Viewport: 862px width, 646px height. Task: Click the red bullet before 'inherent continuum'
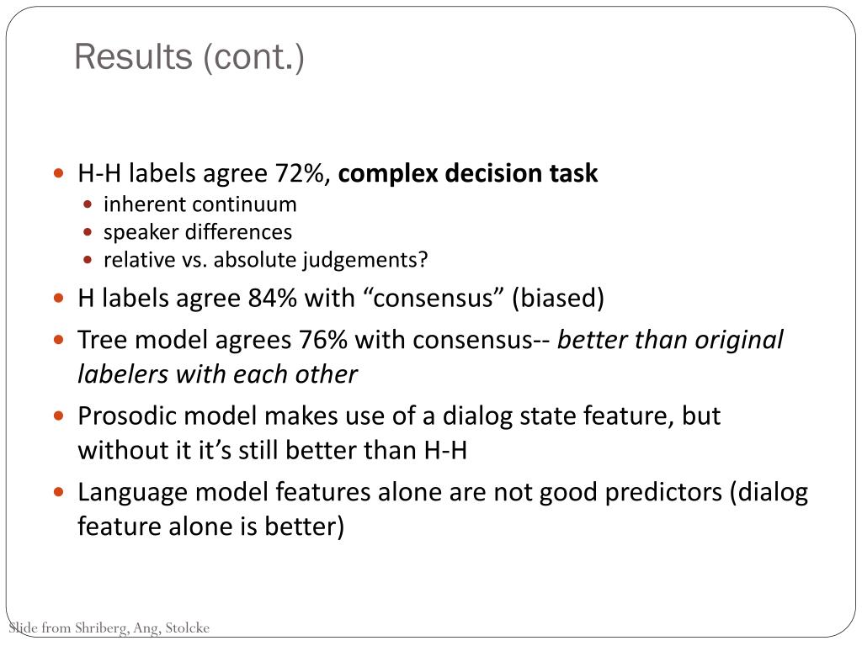88,204
